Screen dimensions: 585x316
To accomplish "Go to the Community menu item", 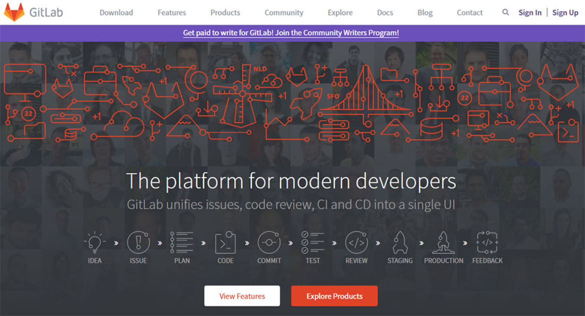I will [x=284, y=12].
